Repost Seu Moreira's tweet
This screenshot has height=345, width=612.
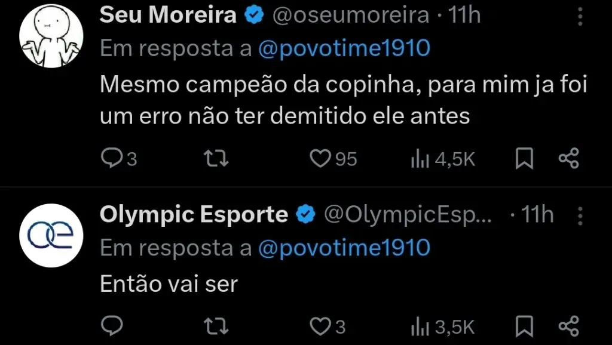click(x=215, y=158)
